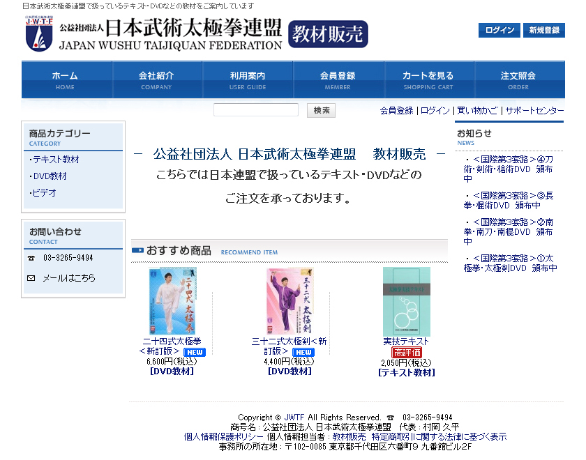Click the JWTF shield logo
This screenshot has width=586, height=460.
tap(39, 33)
